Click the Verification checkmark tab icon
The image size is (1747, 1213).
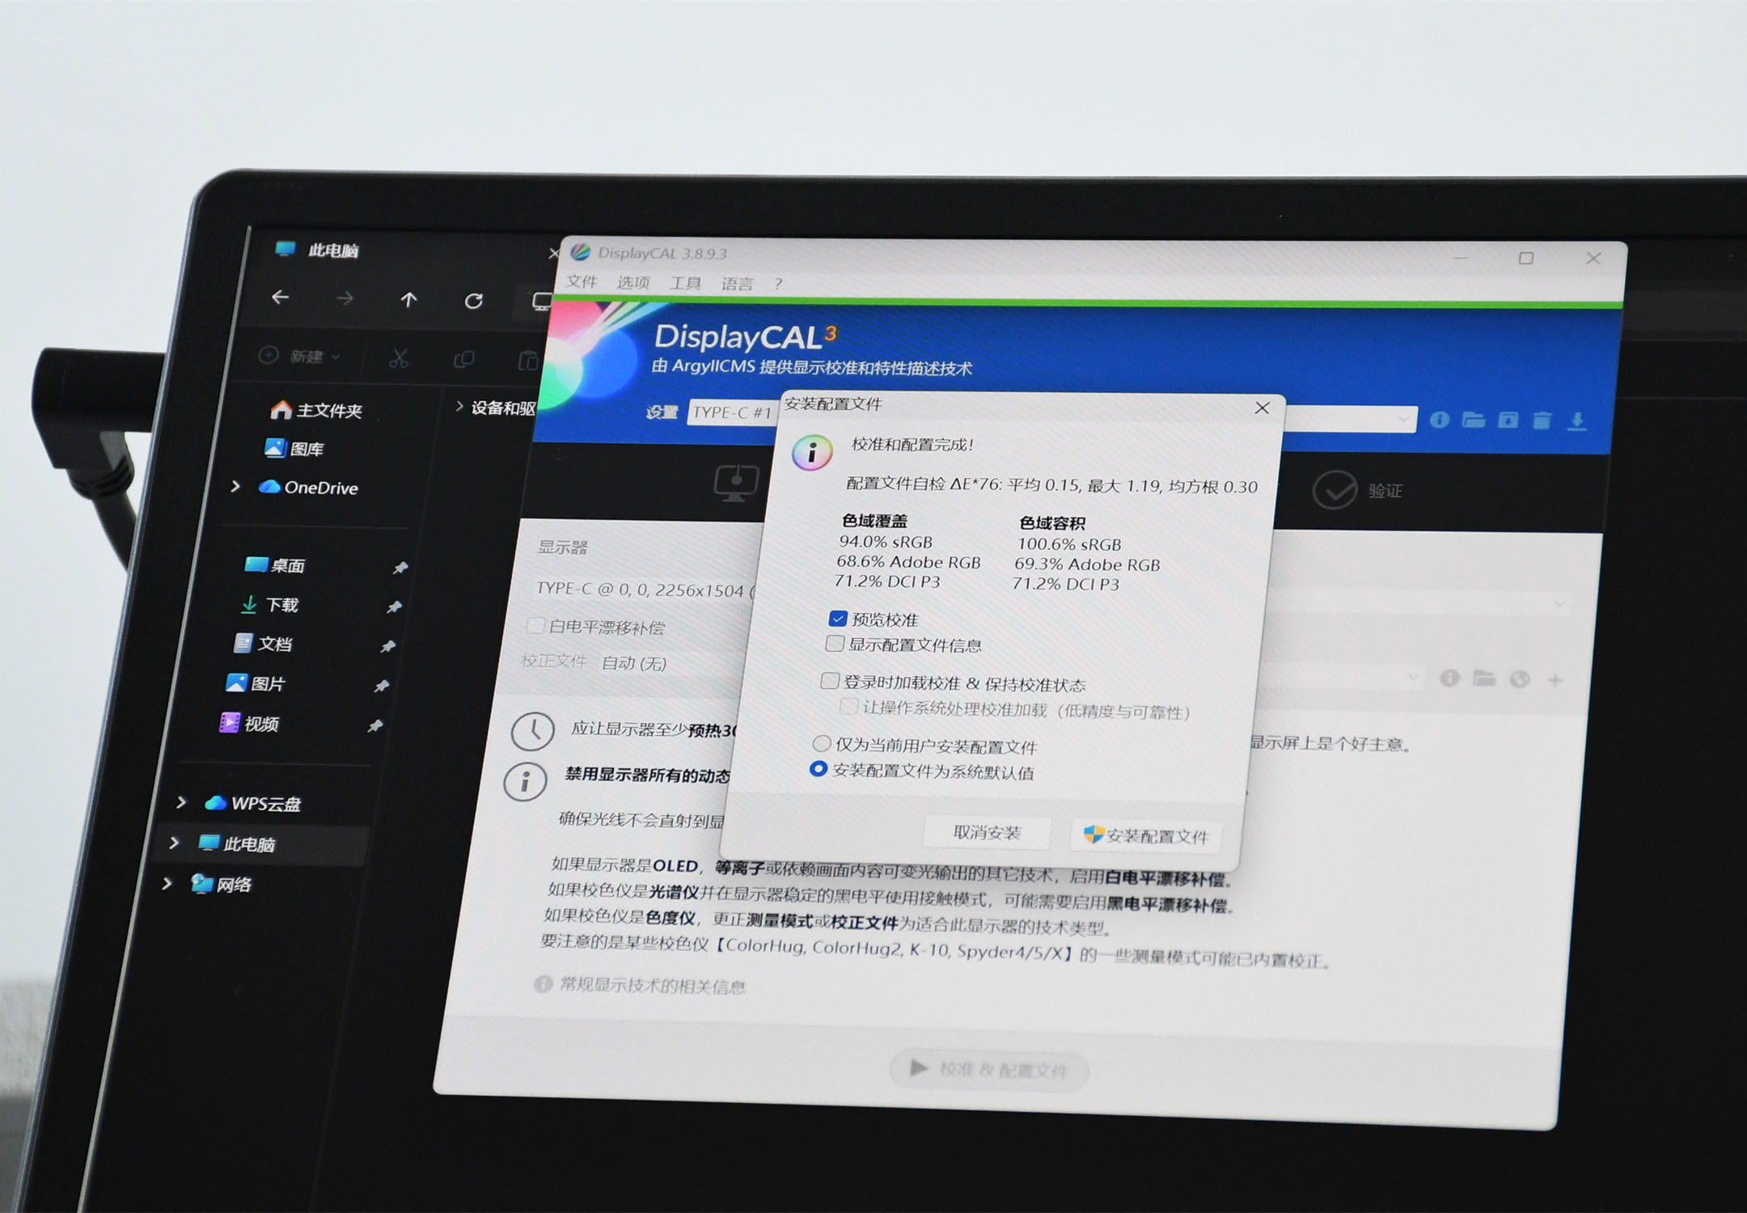pyautogui.click(x=1334, y=490)
